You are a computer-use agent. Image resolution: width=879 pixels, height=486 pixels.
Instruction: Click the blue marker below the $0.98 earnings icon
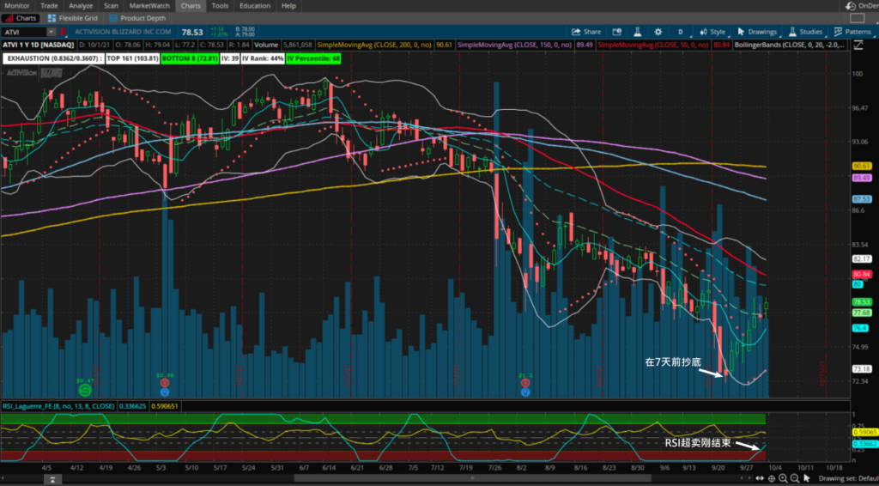tap(166, 392)
